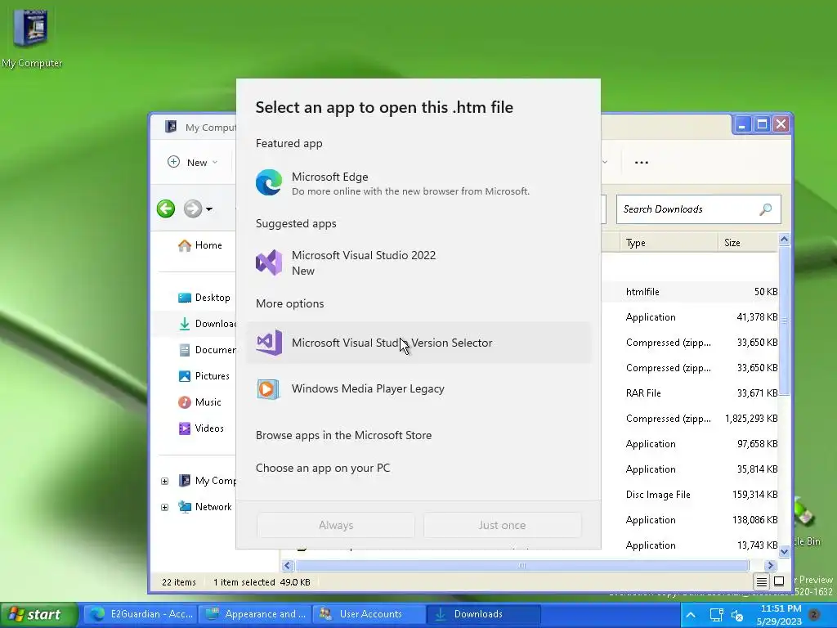Open Home in the navigation pane
The width and height of the screenshot is (837, 628).
point(200,245)
